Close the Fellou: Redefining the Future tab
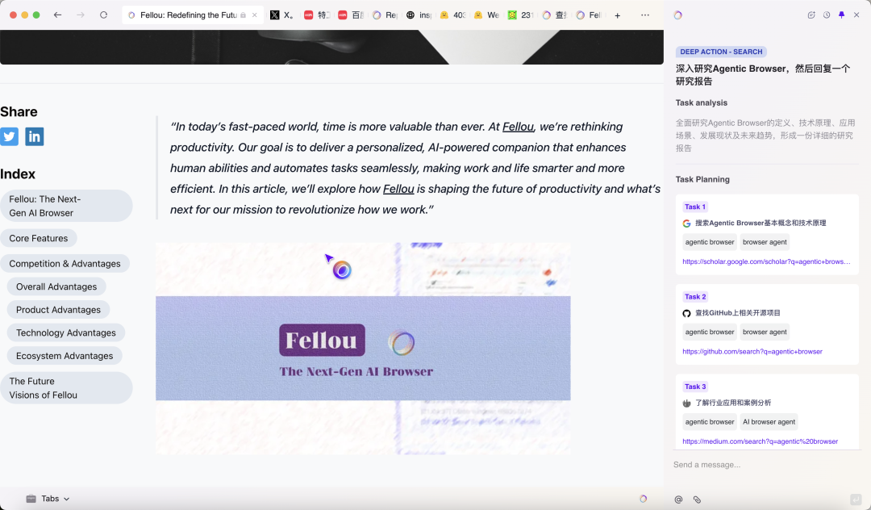871x510 pixels. [x=254, y=15]
